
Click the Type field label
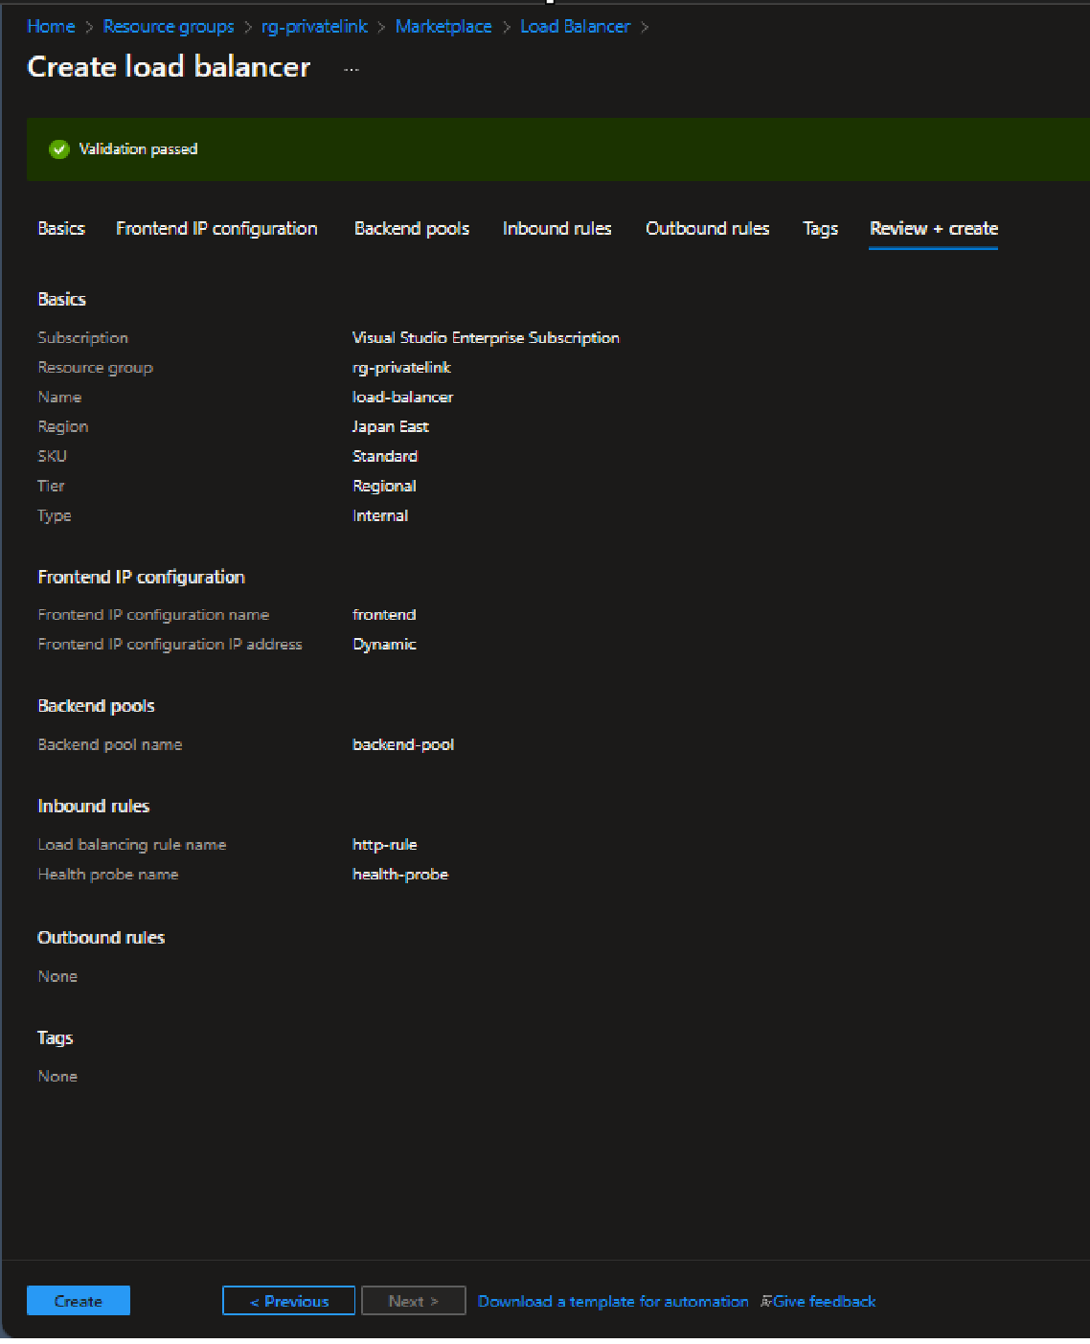coord(55,516)
